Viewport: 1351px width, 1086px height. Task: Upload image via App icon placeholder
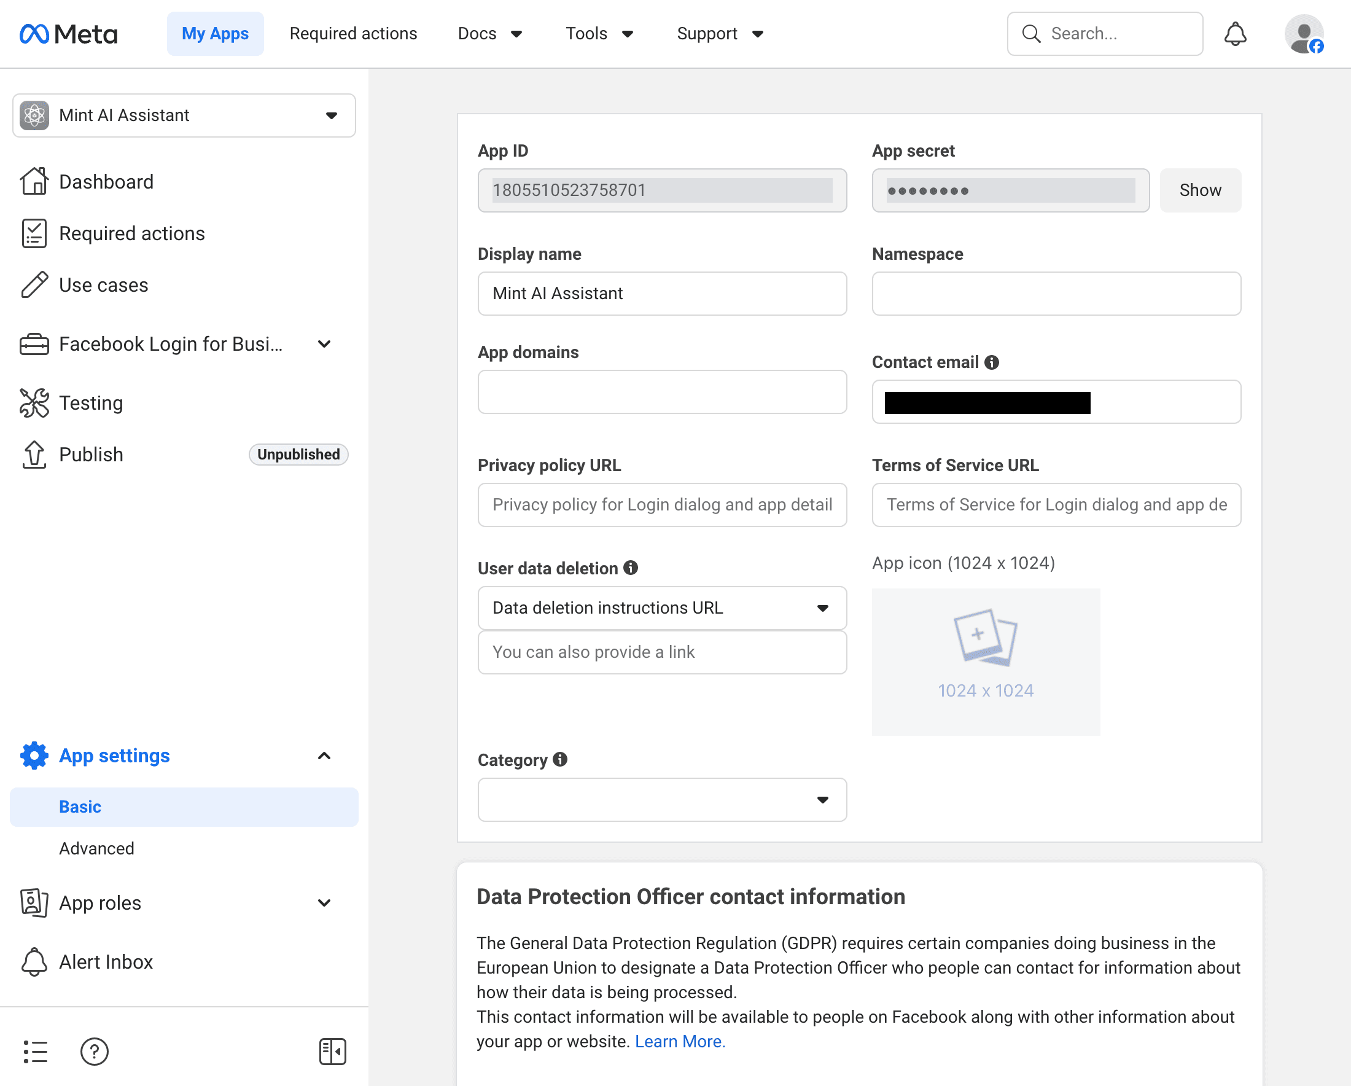(x=986, y=662)
